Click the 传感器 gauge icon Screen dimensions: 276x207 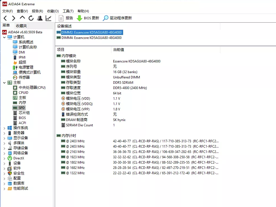[15, 77]
